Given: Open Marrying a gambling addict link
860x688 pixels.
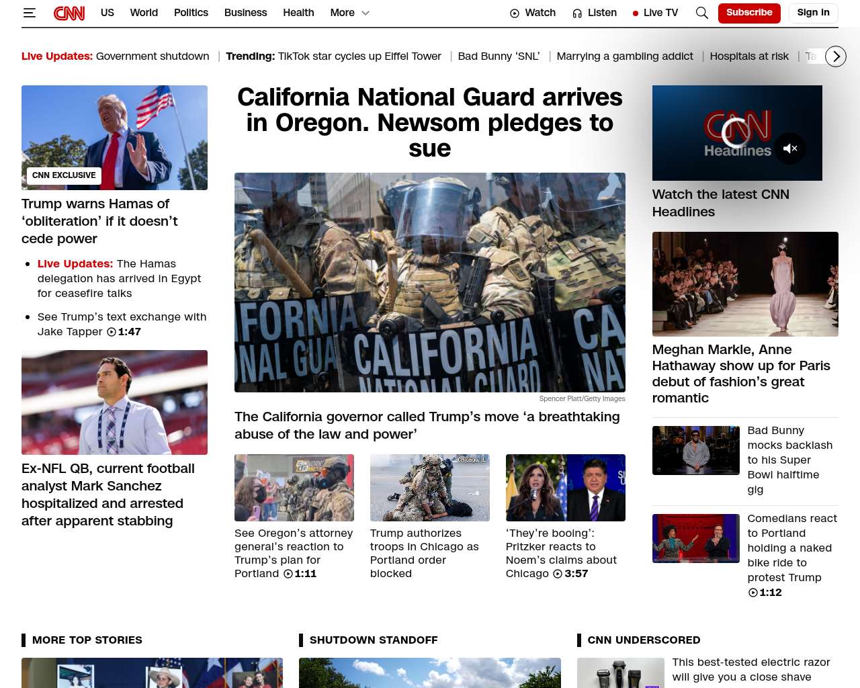Looking at the screenshot, I should point(625,56).
